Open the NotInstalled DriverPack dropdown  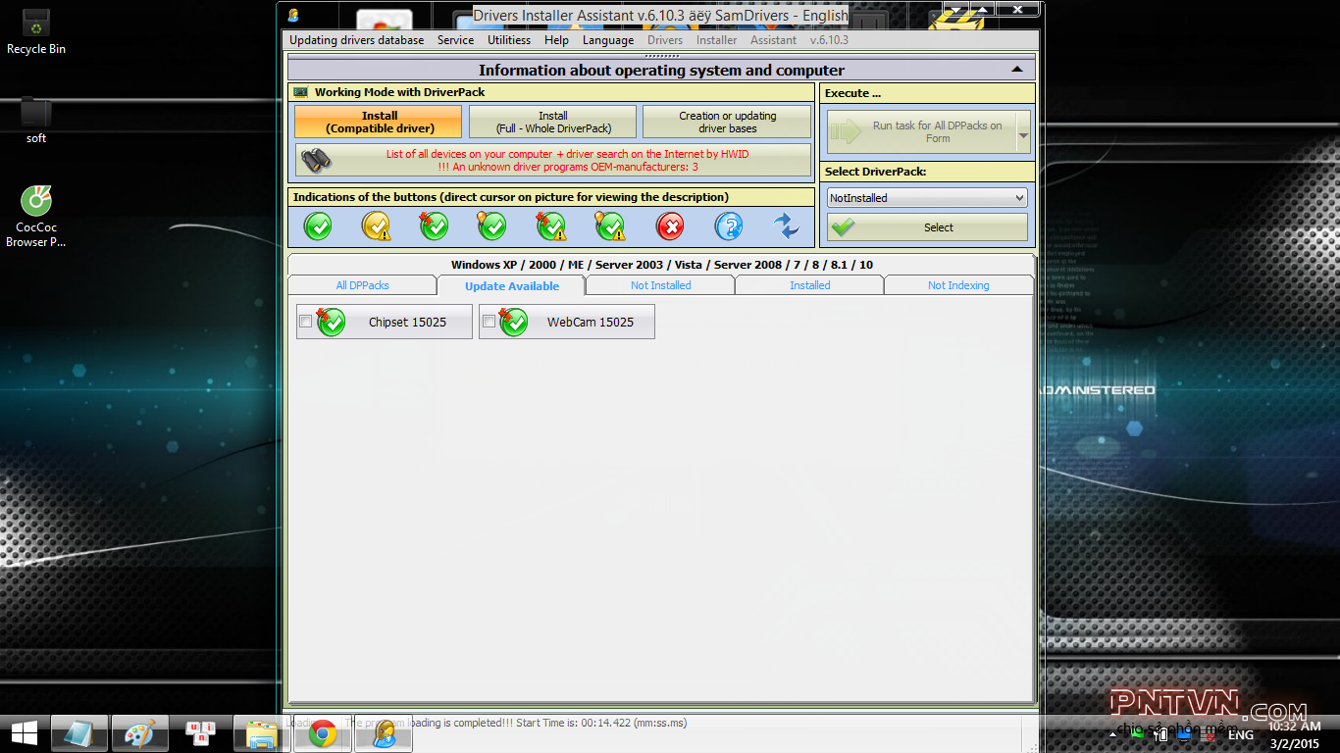click(927, 198)
